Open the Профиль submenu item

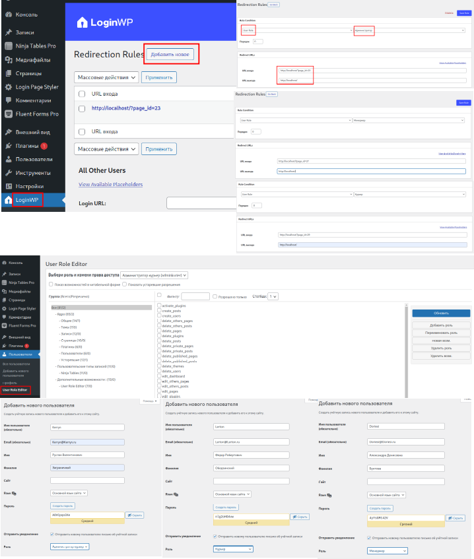click(10, 383)
